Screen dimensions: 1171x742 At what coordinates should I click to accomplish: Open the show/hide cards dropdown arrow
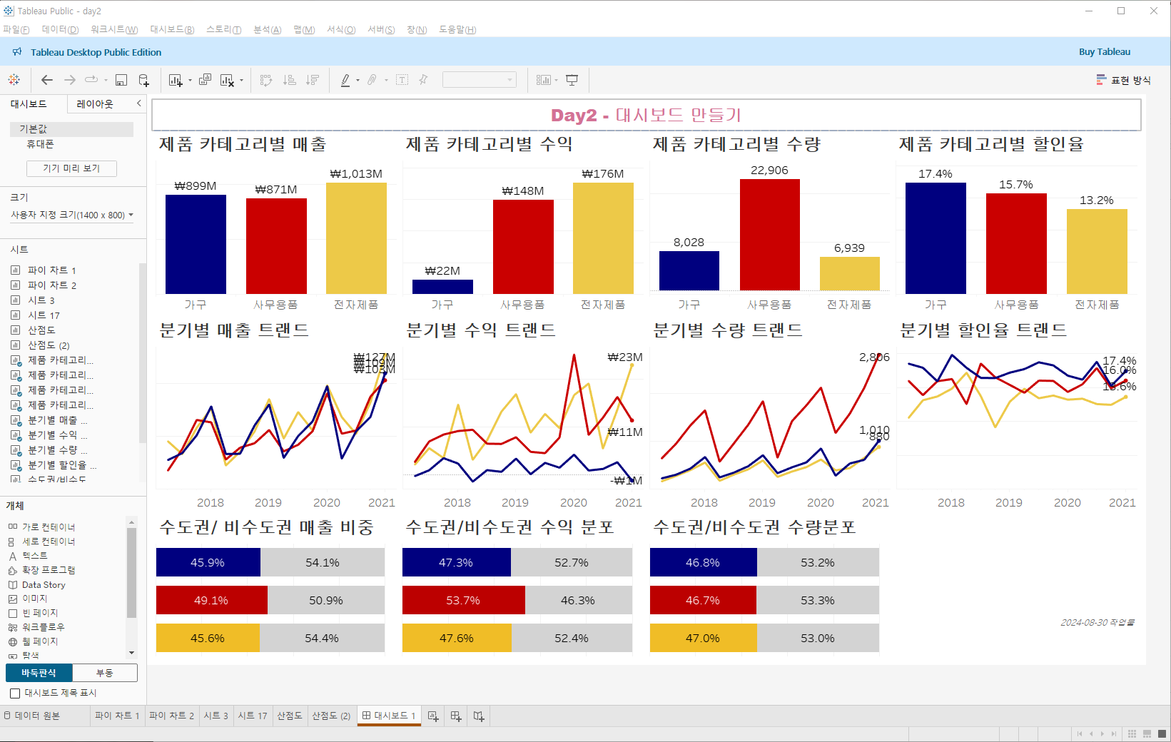point(556,81)
